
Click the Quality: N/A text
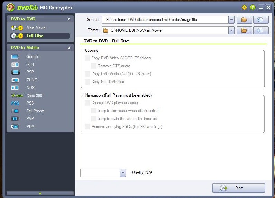pos(142,172)
